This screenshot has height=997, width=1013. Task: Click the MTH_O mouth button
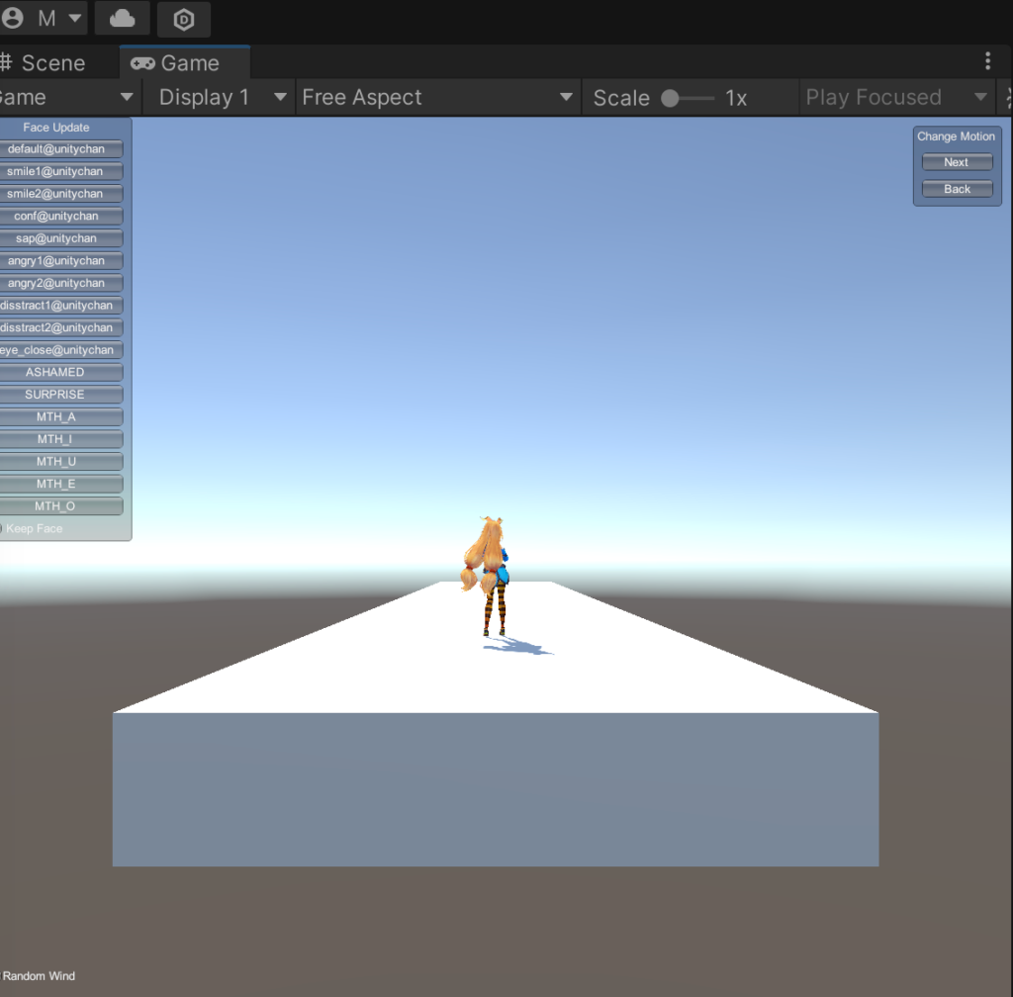(60, 506)
